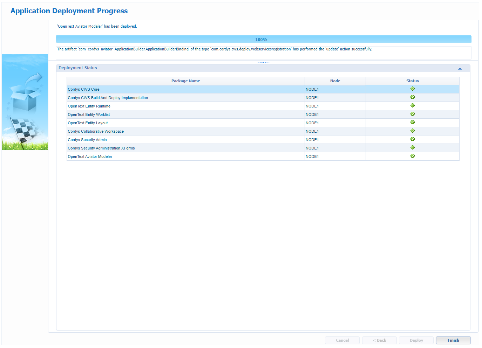This screenshot has height=348, width=482.
Task: Click status icon for OpenText Entity Runtime
Action: [x=412, y=106]
